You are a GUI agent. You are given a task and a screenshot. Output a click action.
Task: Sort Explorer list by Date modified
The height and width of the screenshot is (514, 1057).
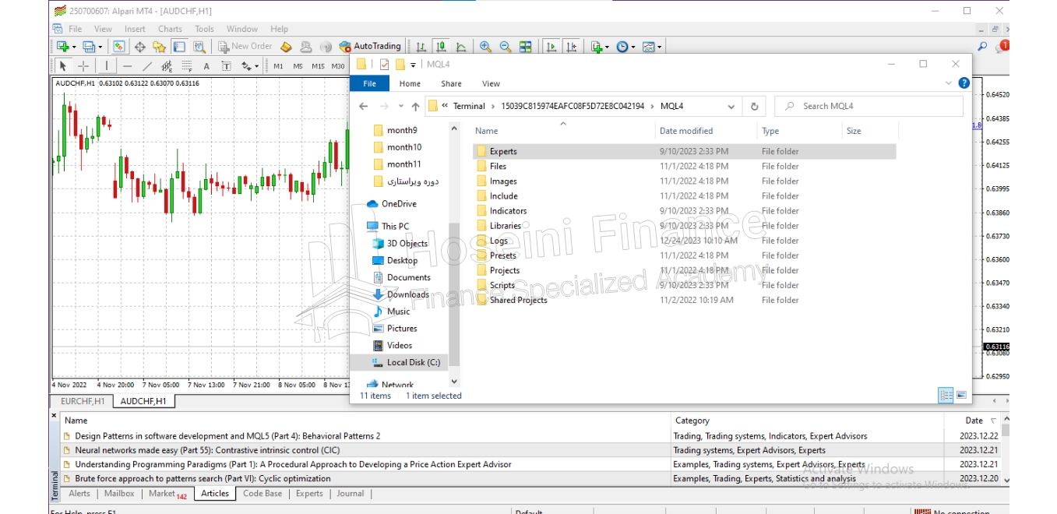tap(685, 131)
